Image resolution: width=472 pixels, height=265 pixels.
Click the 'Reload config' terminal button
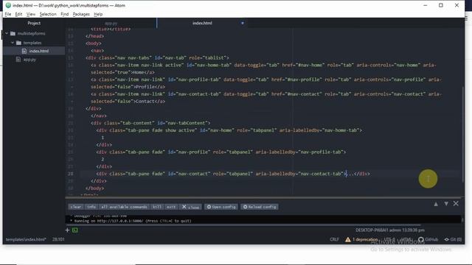tap(260, 207)
